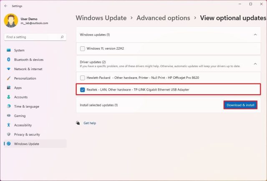Image resolution: width=267 pixels, height=181 pixels.
Task: Click the Privacy & security shield icon
Action: coord(8,134)
